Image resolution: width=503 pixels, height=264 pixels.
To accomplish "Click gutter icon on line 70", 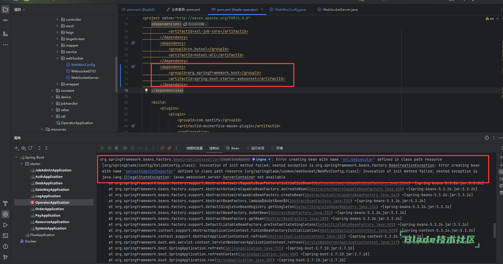I will (x=133, y=43).
